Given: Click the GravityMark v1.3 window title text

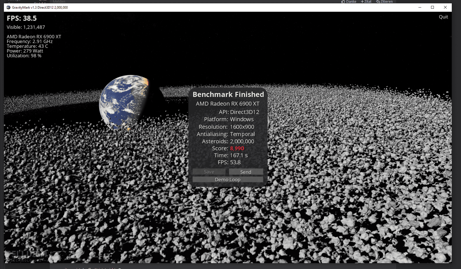Looking at the screenshot, I should (40, 8).
